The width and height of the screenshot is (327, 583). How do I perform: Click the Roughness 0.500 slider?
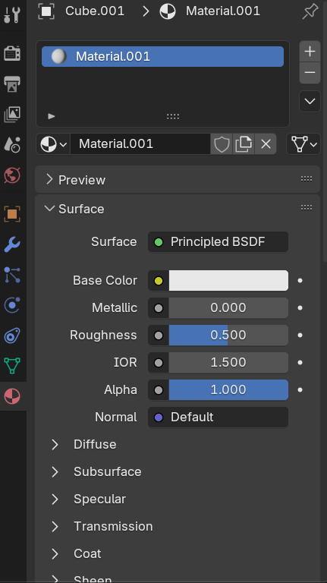pos(228,335)
